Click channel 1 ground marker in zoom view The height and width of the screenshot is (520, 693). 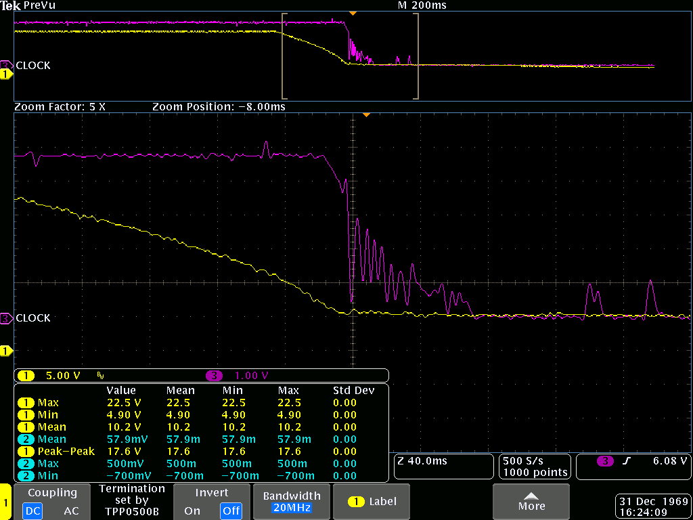tap(6, 351)
